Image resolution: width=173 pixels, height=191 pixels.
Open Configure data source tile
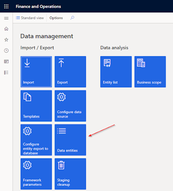coord(70,106)
